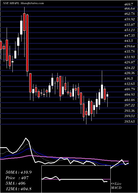Click the 435.78 price label

pos(129,52)
